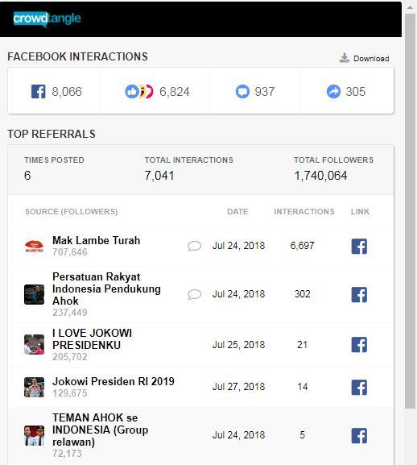The height and width of the screenshot is (465, 417).
Task: Click the vertical scrollbar thumb
Action: coord(411,210)
